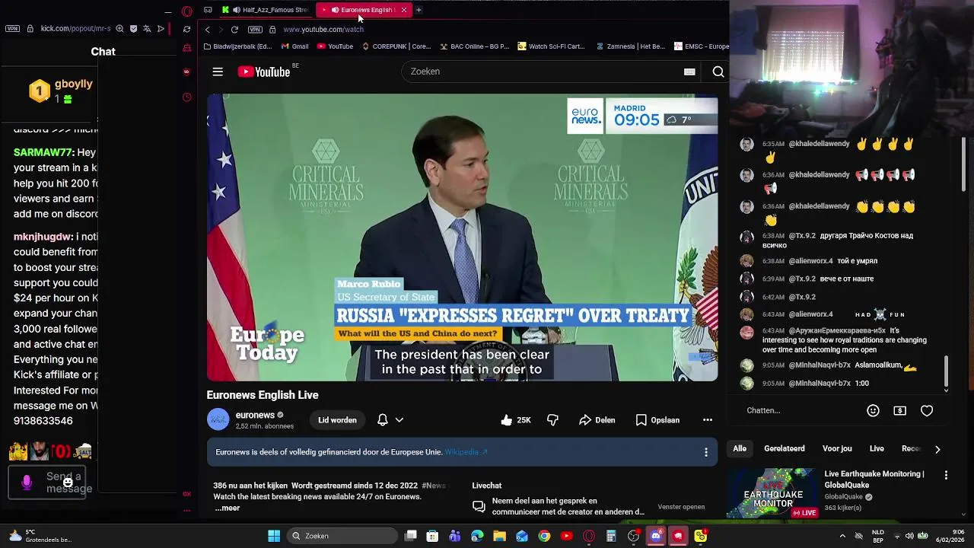This screenshot has width=974, height=548.
Task: Click the zoom magnifier in Kick address bar
Action: pyautogui.click(x=119, y=29)
